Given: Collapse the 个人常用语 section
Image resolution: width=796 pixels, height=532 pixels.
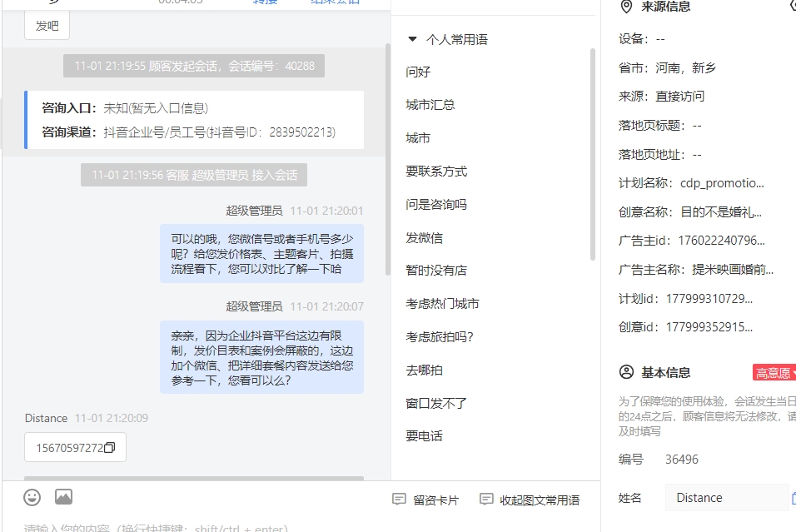Looking at the screenshot, I should point(412,39).
